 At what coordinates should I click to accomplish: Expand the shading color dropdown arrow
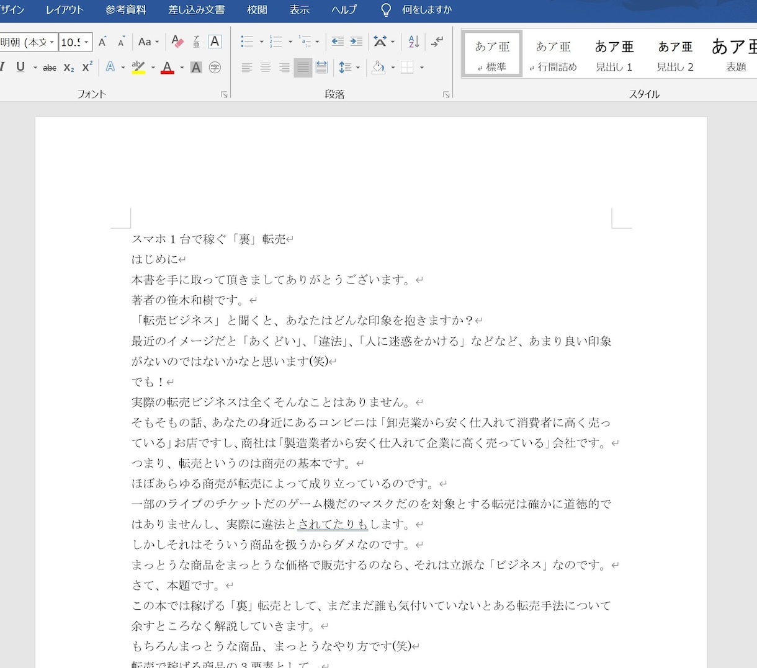pos(393,67)
